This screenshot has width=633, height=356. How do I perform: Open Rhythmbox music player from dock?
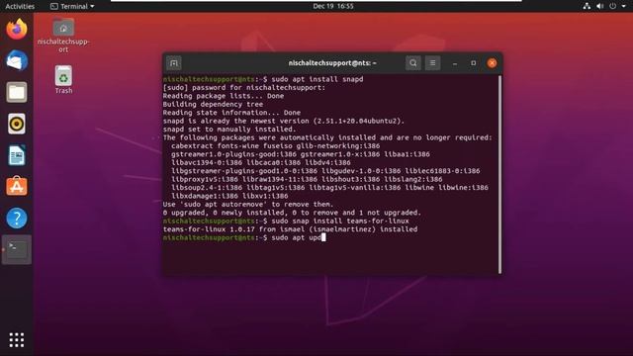17,124
